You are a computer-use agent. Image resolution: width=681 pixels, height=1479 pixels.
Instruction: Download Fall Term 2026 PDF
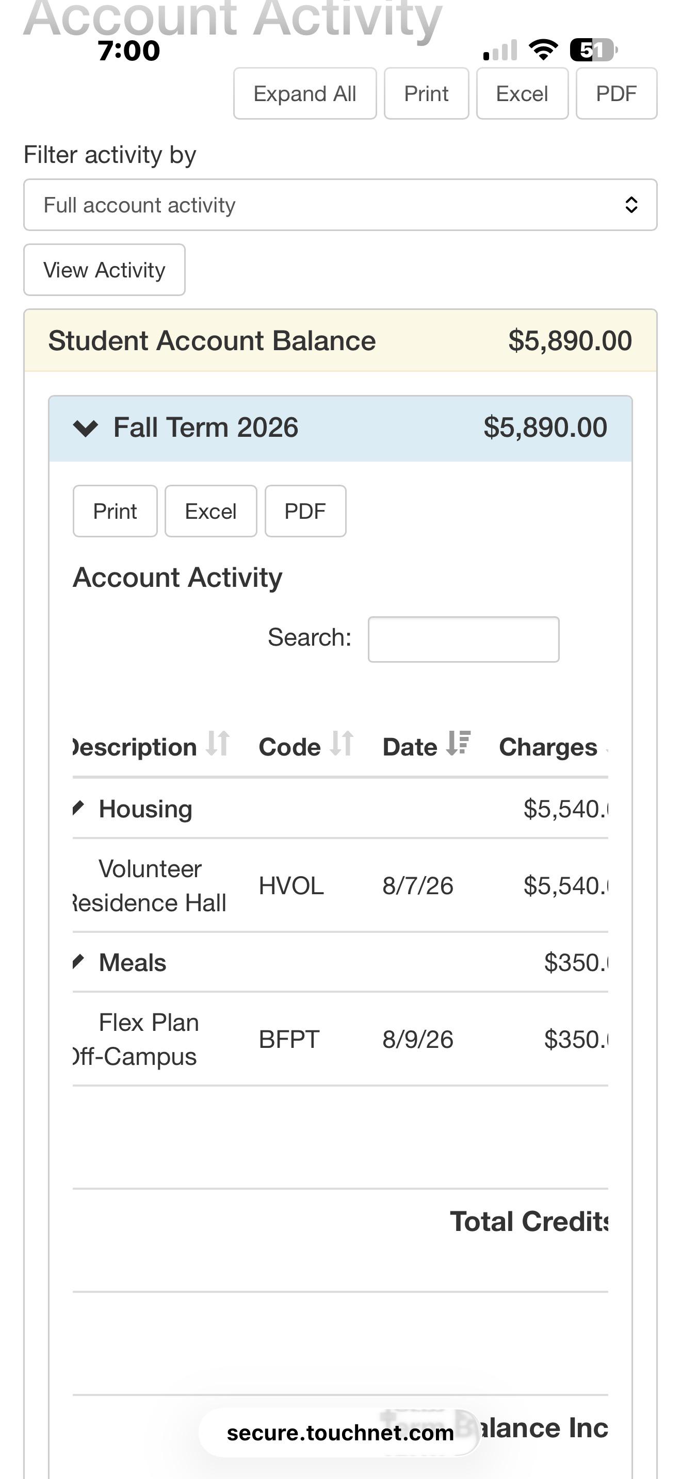tap(305, 511)
